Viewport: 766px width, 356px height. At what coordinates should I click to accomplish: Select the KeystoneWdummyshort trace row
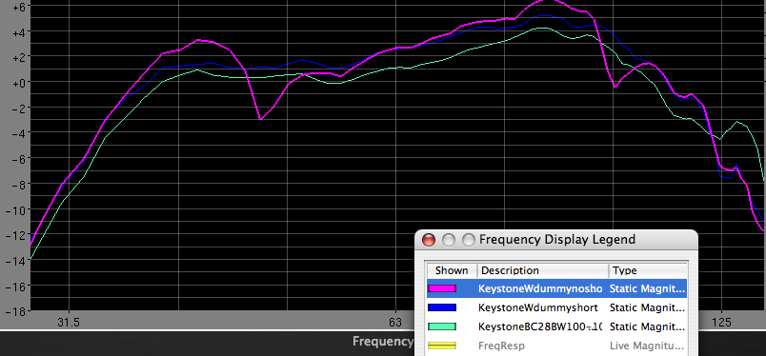point(557,307)
